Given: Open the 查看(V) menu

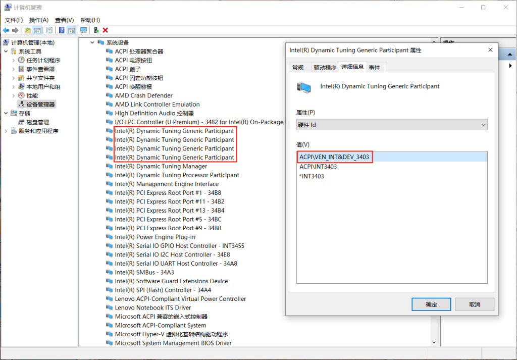Looking at the screenshot, I should tap(64, 20).
